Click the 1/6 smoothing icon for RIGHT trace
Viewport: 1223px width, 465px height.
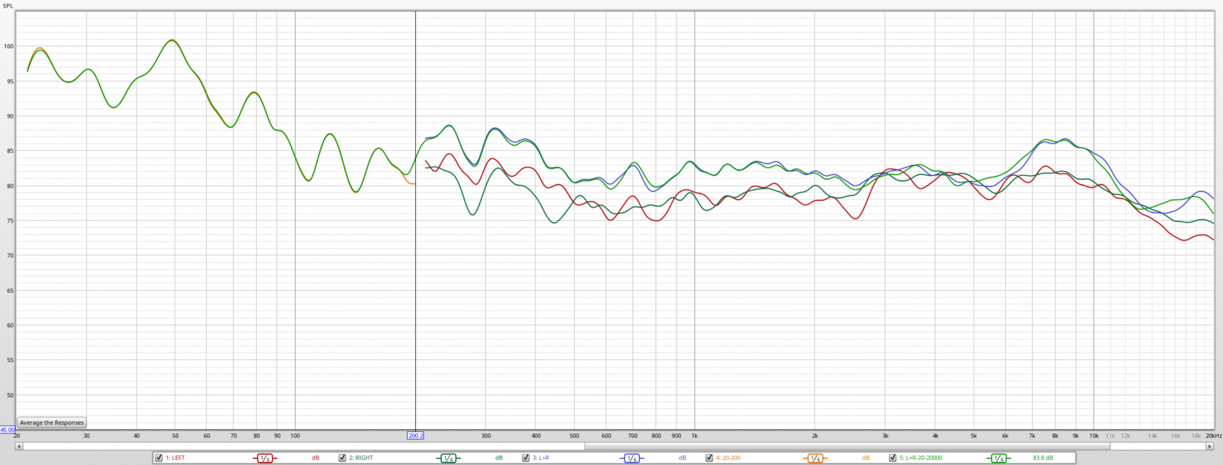click(448, 458)
